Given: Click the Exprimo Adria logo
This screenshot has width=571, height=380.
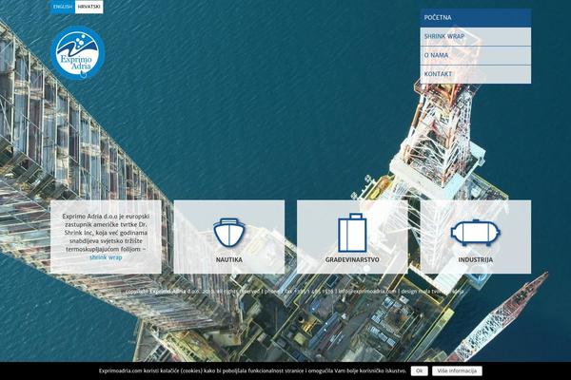Looking at the screenshot, I should (x=78, y=53).
